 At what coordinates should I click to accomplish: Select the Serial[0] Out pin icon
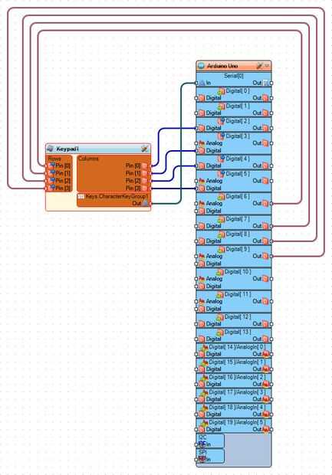pos(265,83)
